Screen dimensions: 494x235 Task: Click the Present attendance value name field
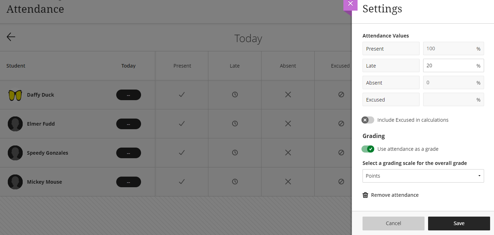pos(391,48)
